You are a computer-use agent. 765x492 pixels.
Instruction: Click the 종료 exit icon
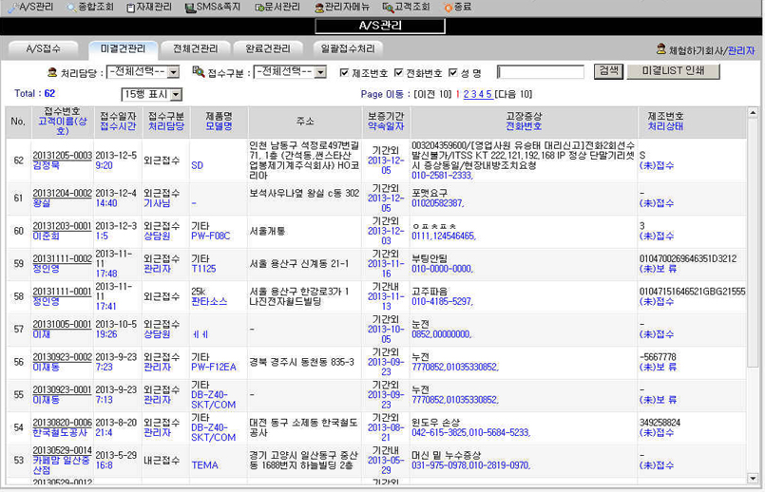tap(449, 7)
